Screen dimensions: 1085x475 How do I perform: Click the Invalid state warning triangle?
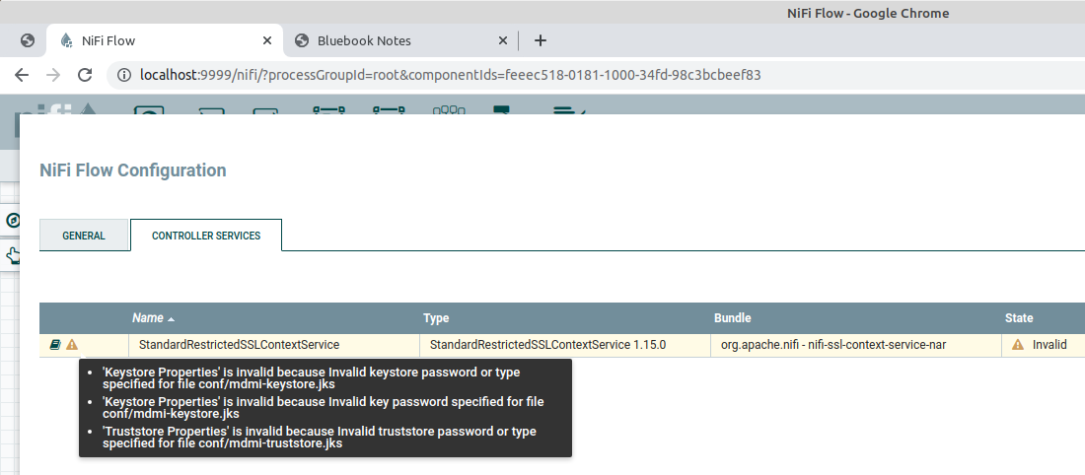click(1017, 344)
